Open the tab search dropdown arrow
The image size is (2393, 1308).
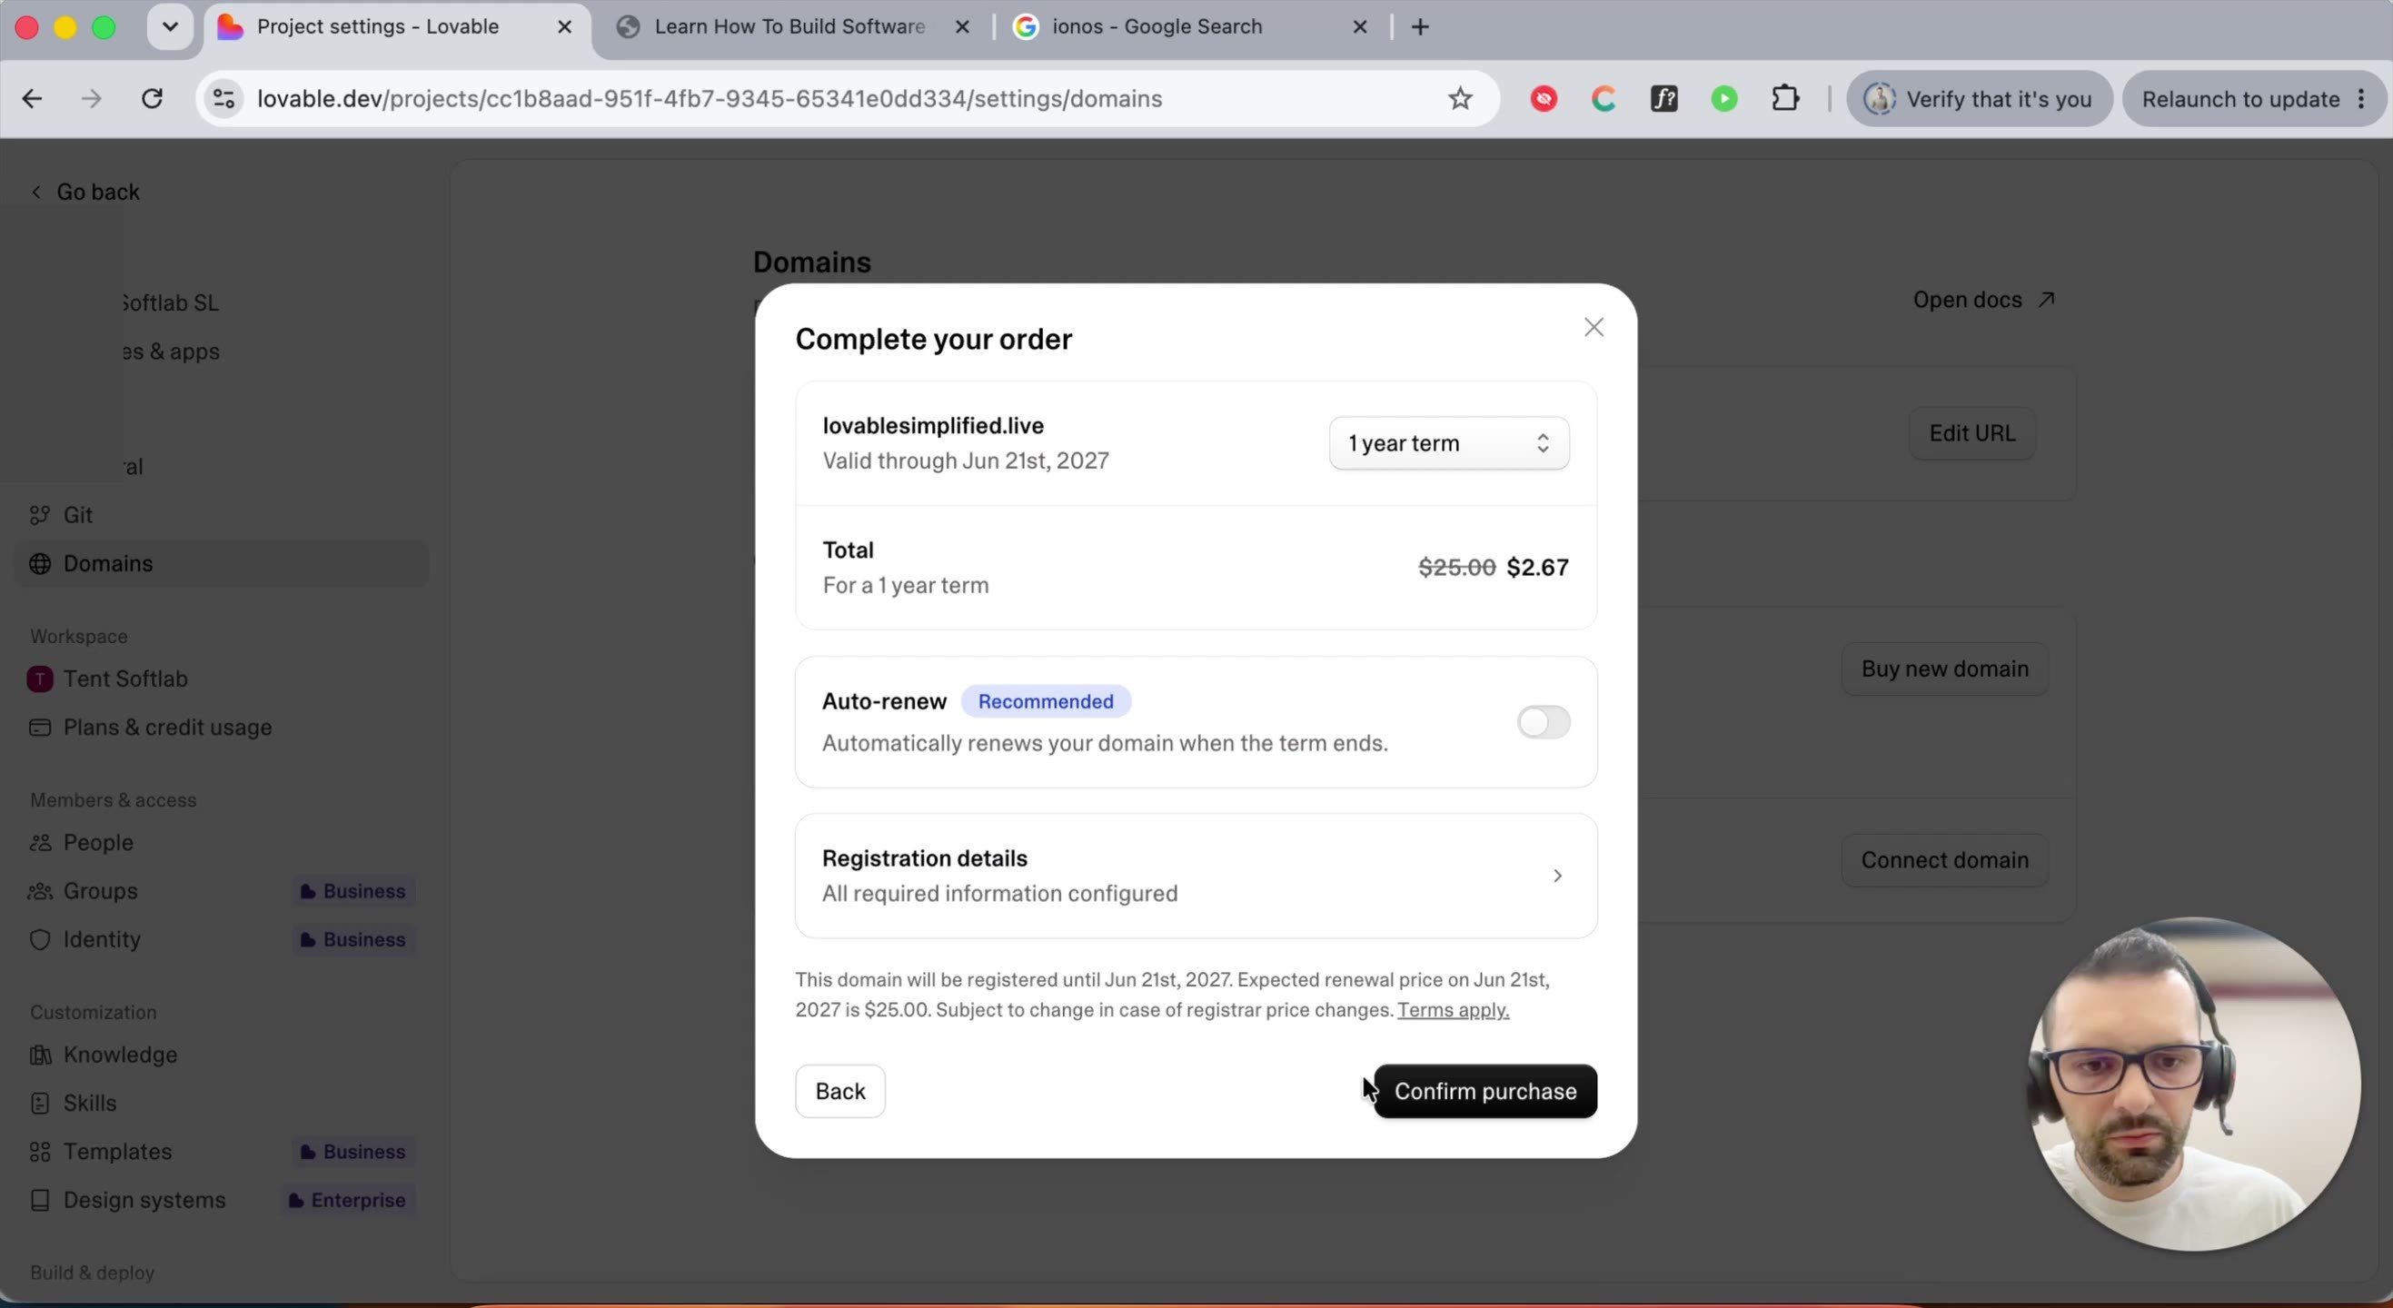pos(170,27)
